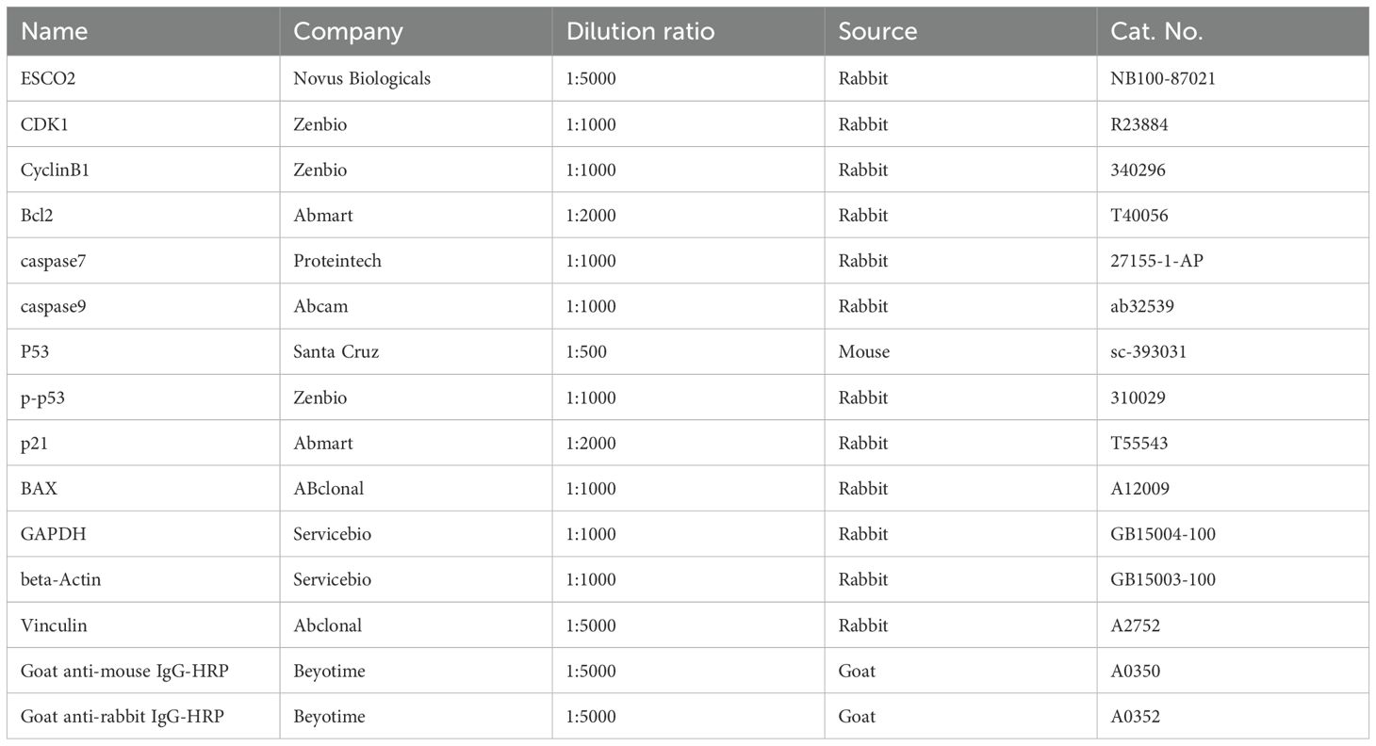Image resolution: width=1376 pixels, height=746 pixels.
Task: Select the Cat. No. column header
Action: coord(1156,31)
